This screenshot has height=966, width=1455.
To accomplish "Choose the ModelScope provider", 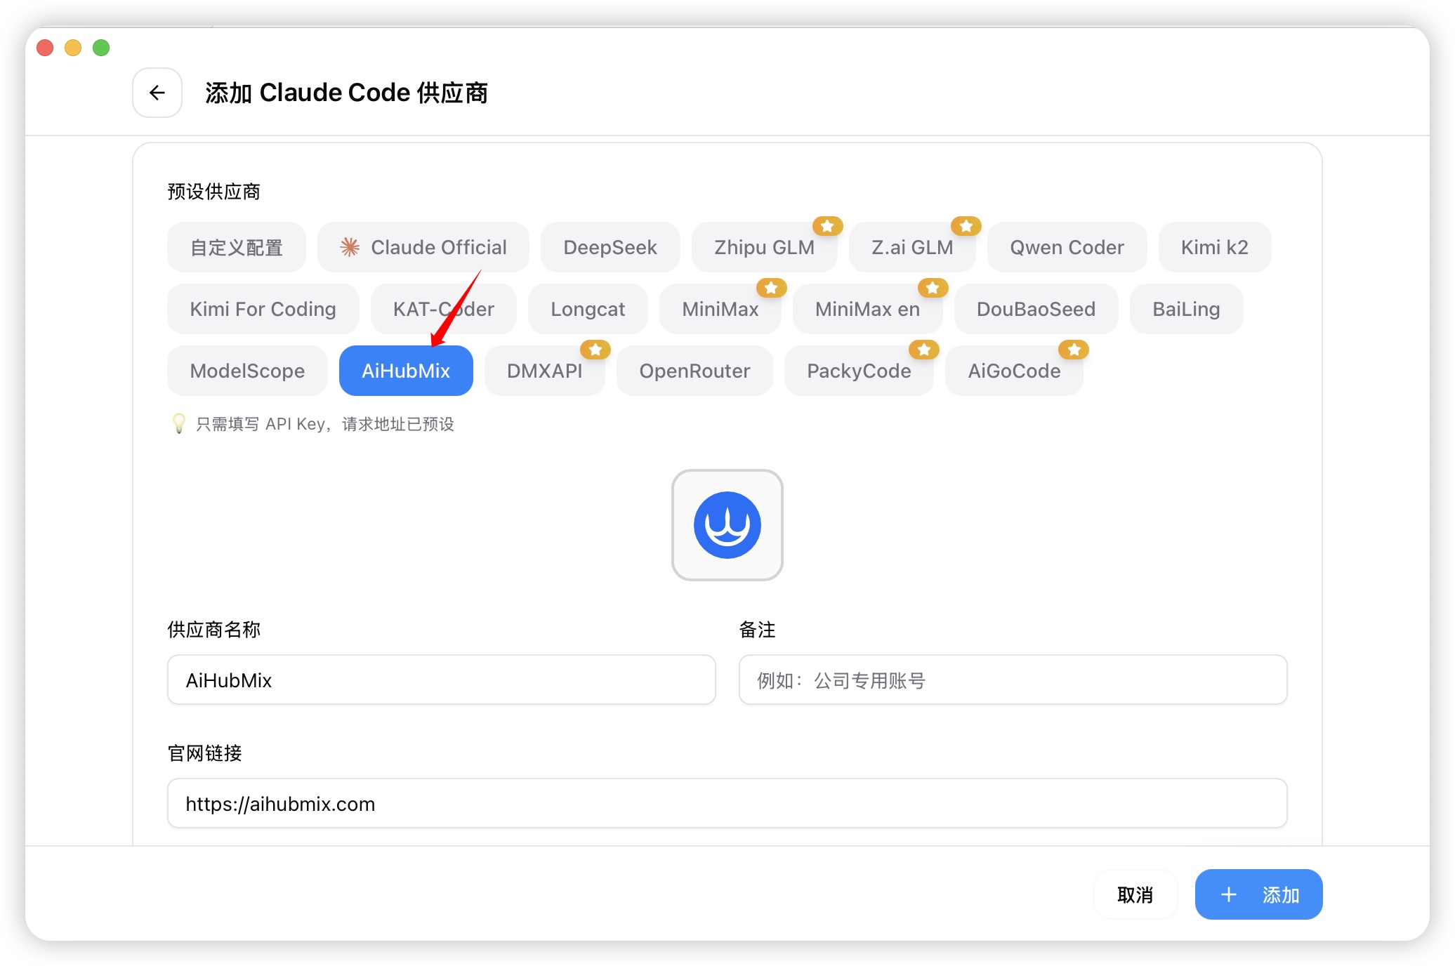I will 247,371.
